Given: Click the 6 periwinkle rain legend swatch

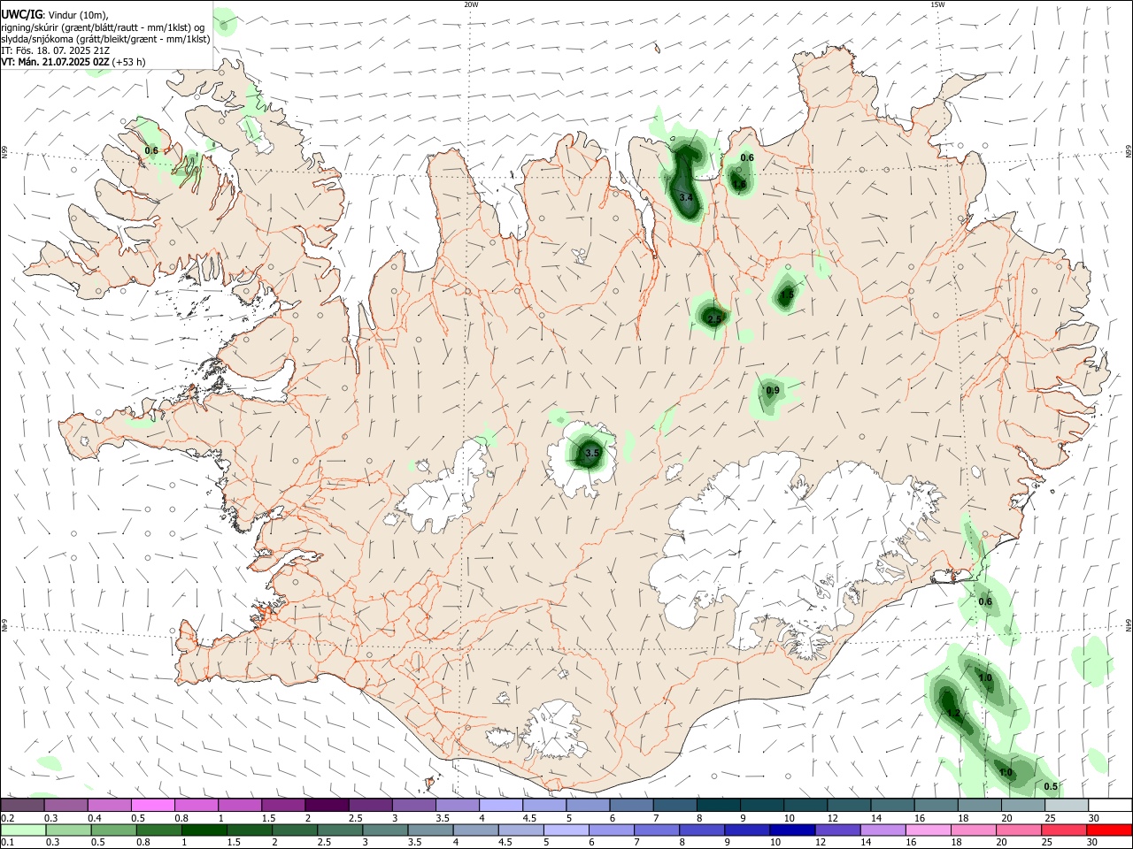Looking at the screenshot, I should coord(612,830).
